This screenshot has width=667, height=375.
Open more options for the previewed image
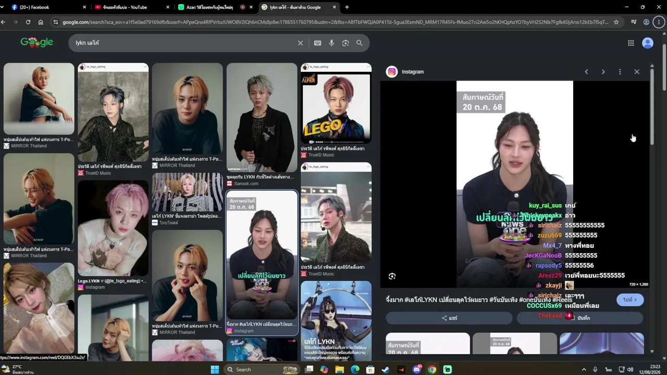[x=620, y=72]
